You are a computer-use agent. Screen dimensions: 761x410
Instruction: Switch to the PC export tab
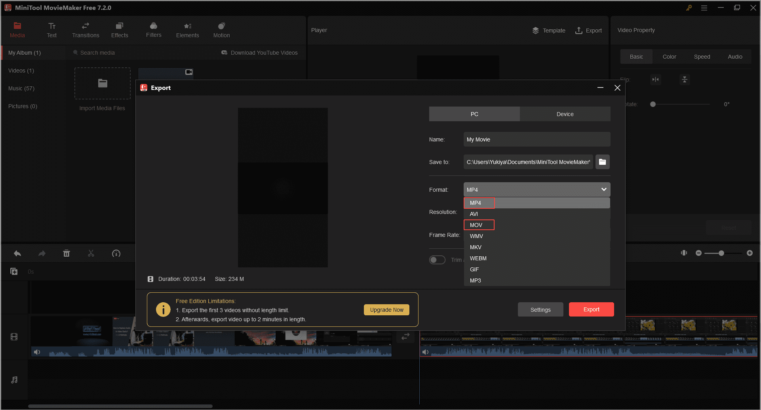coord(474,114)
